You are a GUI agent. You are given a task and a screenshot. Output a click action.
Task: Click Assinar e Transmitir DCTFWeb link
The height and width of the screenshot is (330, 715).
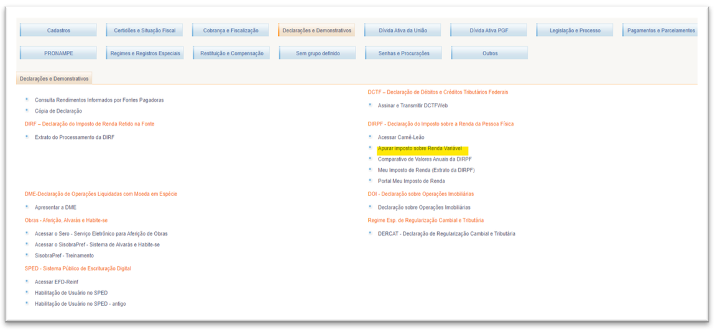click(x=412, y=105)
